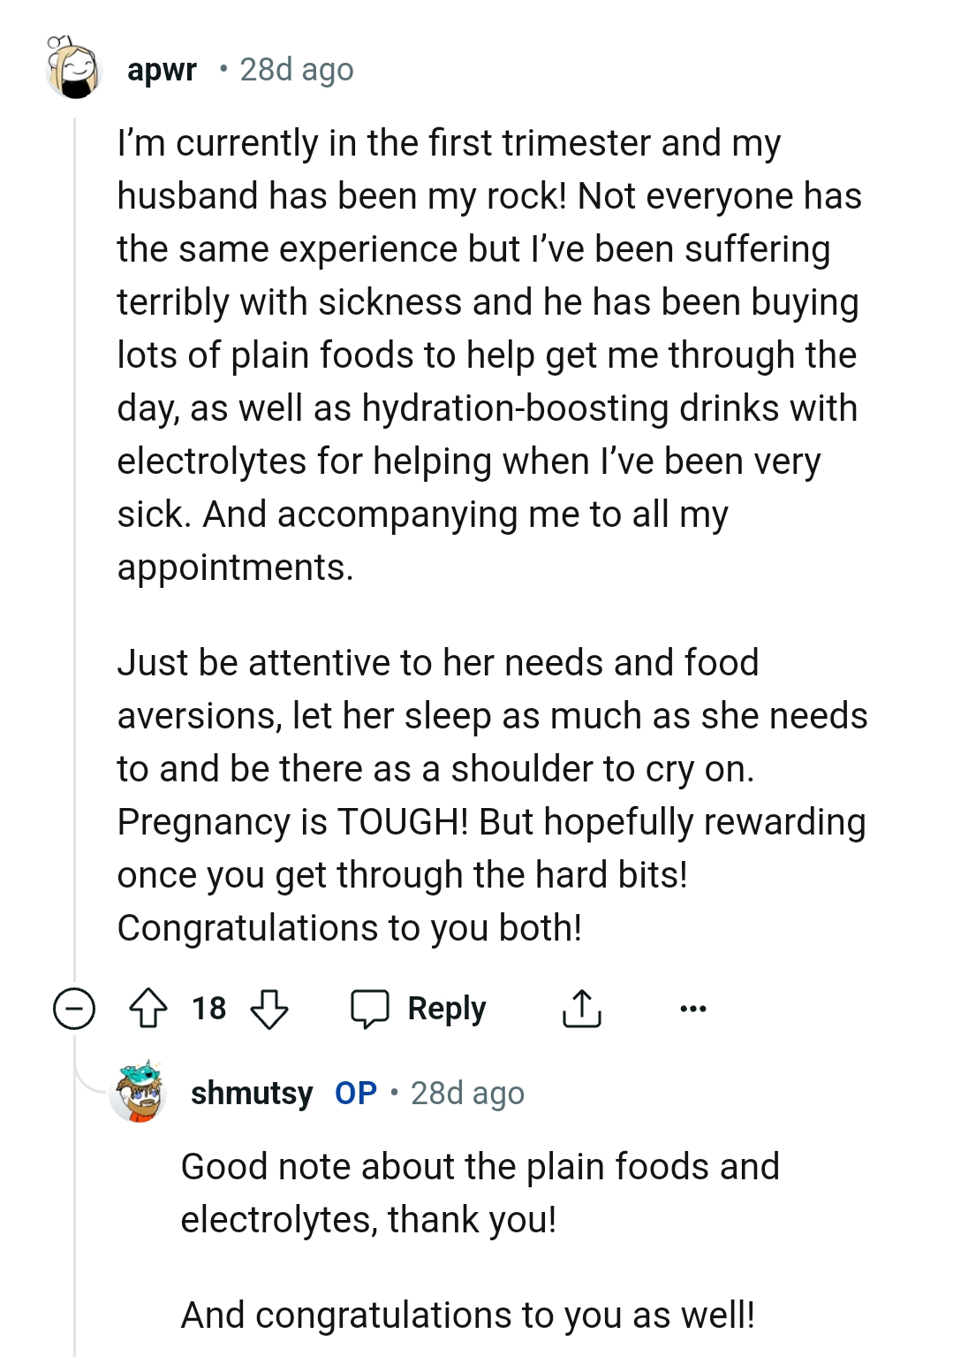953x1357 pixels.
Task: Visit the apwr username profile
Action: click(x=162, y=69)
